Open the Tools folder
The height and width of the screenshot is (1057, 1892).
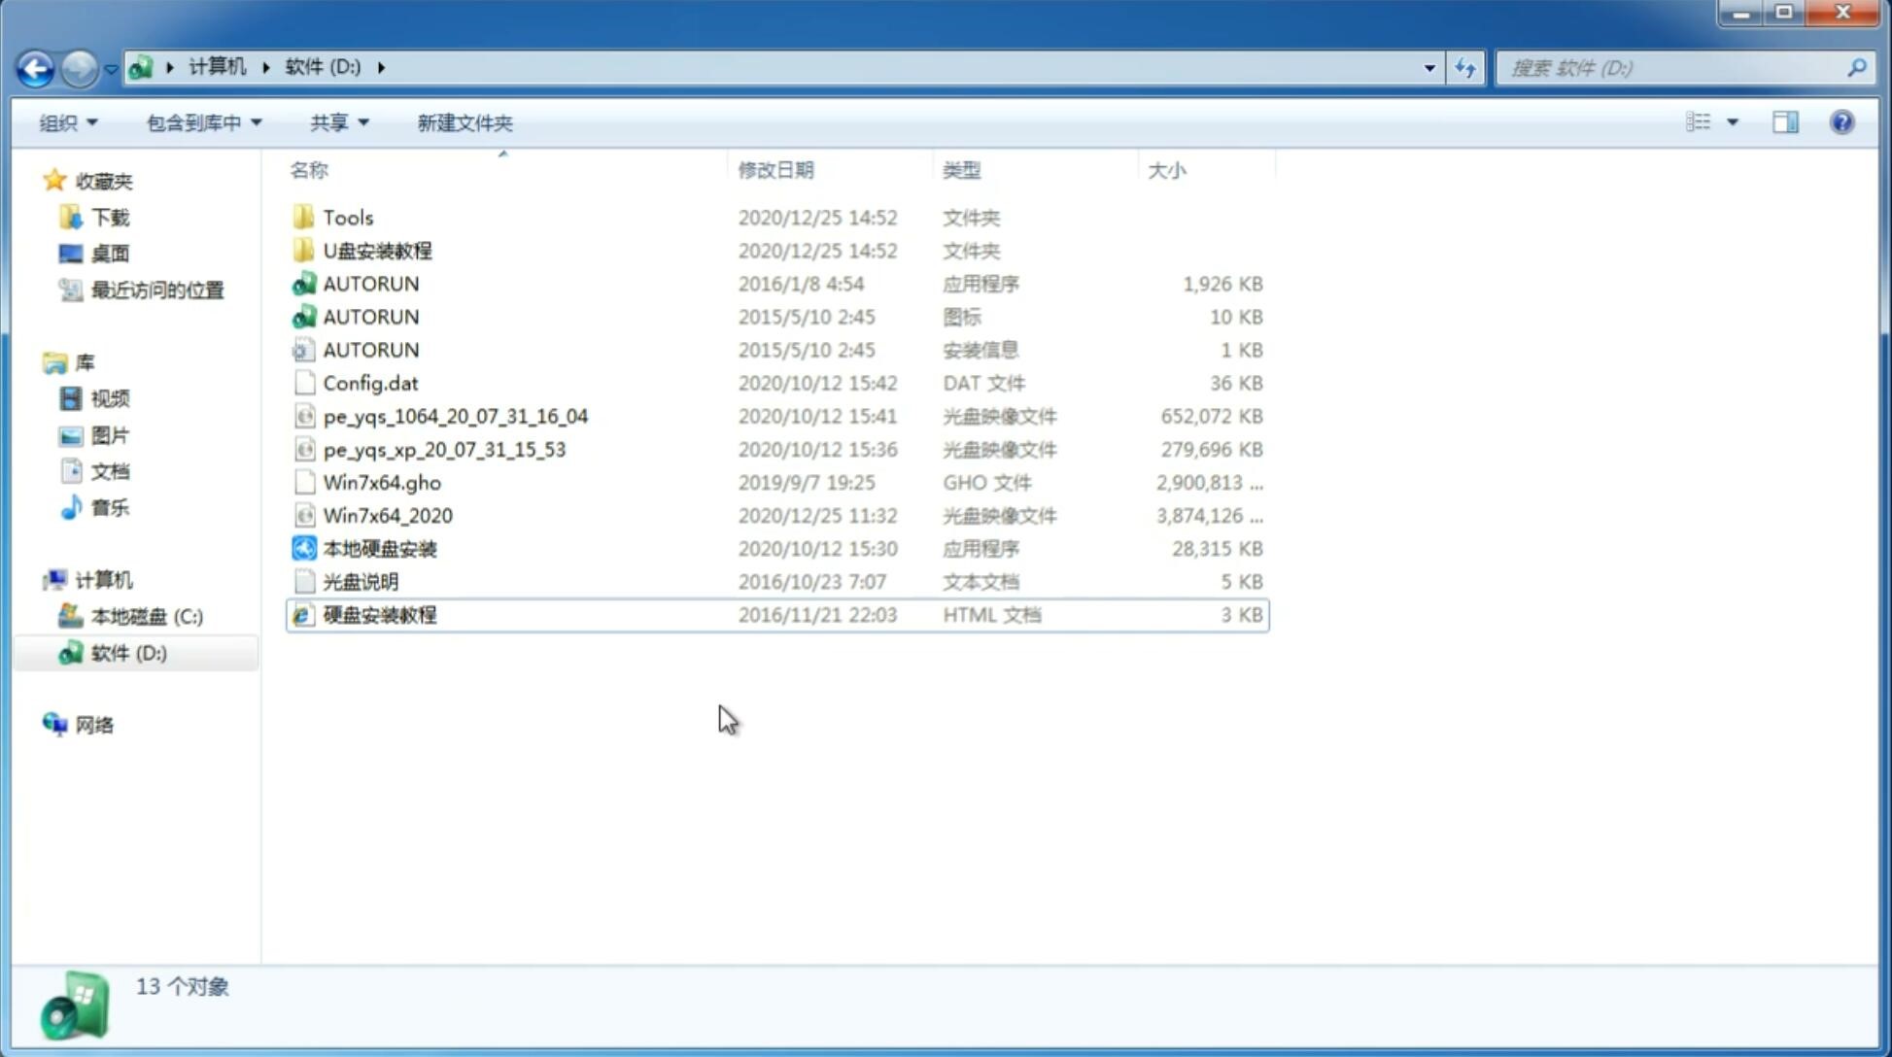[x=346, y=217]
